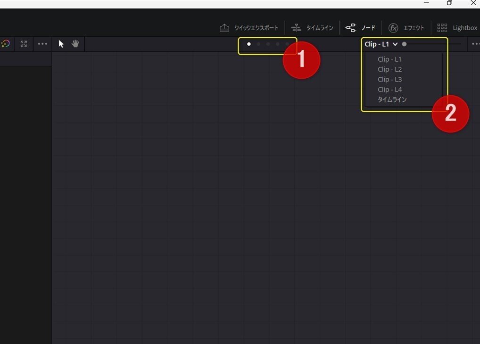
Task: Click the クイックエクスポート upload icon
Action: click(224, 28)
